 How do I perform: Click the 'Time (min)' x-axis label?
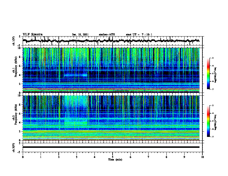[115, 160]
